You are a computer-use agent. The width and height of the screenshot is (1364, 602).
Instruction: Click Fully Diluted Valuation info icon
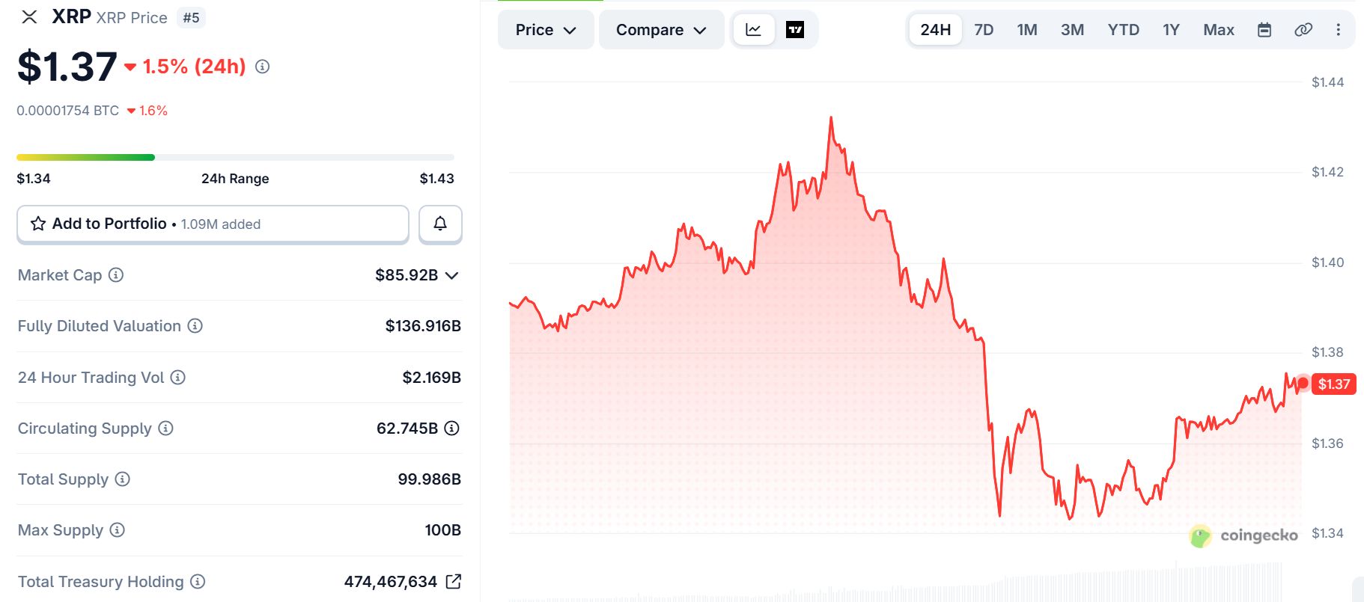(x=195, y=325)
